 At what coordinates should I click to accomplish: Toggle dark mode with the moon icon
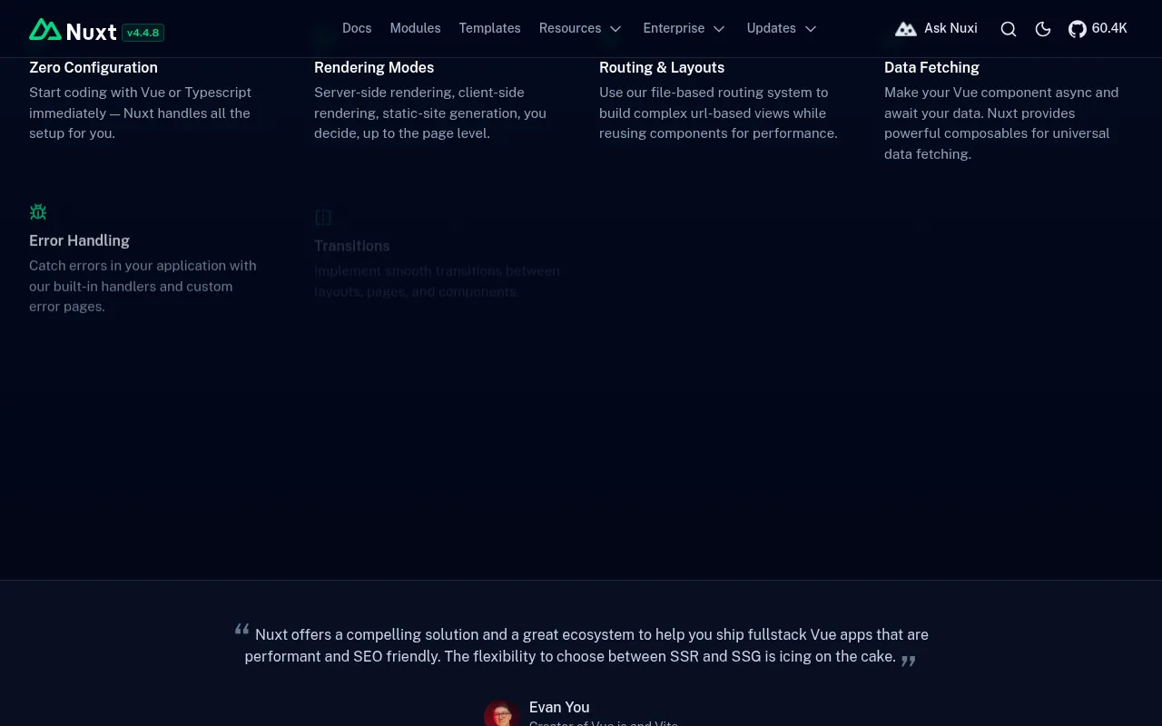point(1043,29)
